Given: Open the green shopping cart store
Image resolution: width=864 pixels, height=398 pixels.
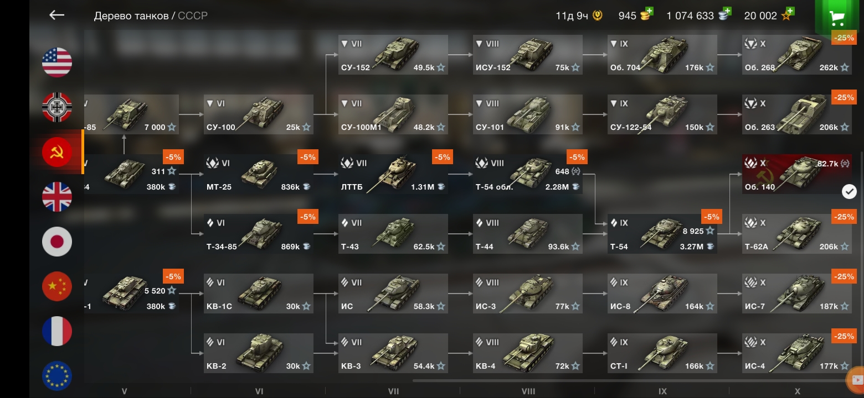Looking at the screenshot, I should point(837,17).
